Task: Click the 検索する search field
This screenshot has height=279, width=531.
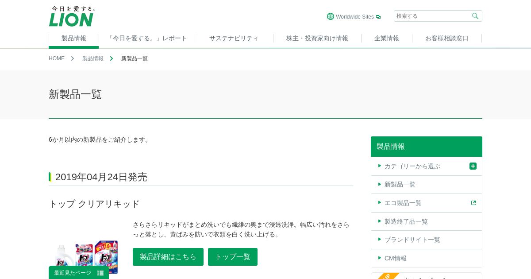Action: point(438,16)
